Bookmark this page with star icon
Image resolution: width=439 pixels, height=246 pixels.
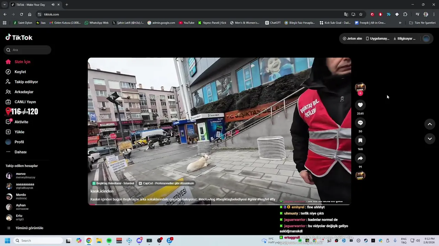point(361,14)
